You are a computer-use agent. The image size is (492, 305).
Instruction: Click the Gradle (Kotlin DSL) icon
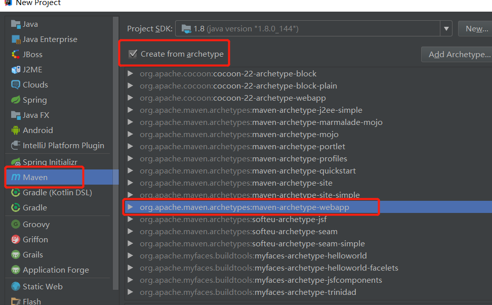[x=16, y=192]
